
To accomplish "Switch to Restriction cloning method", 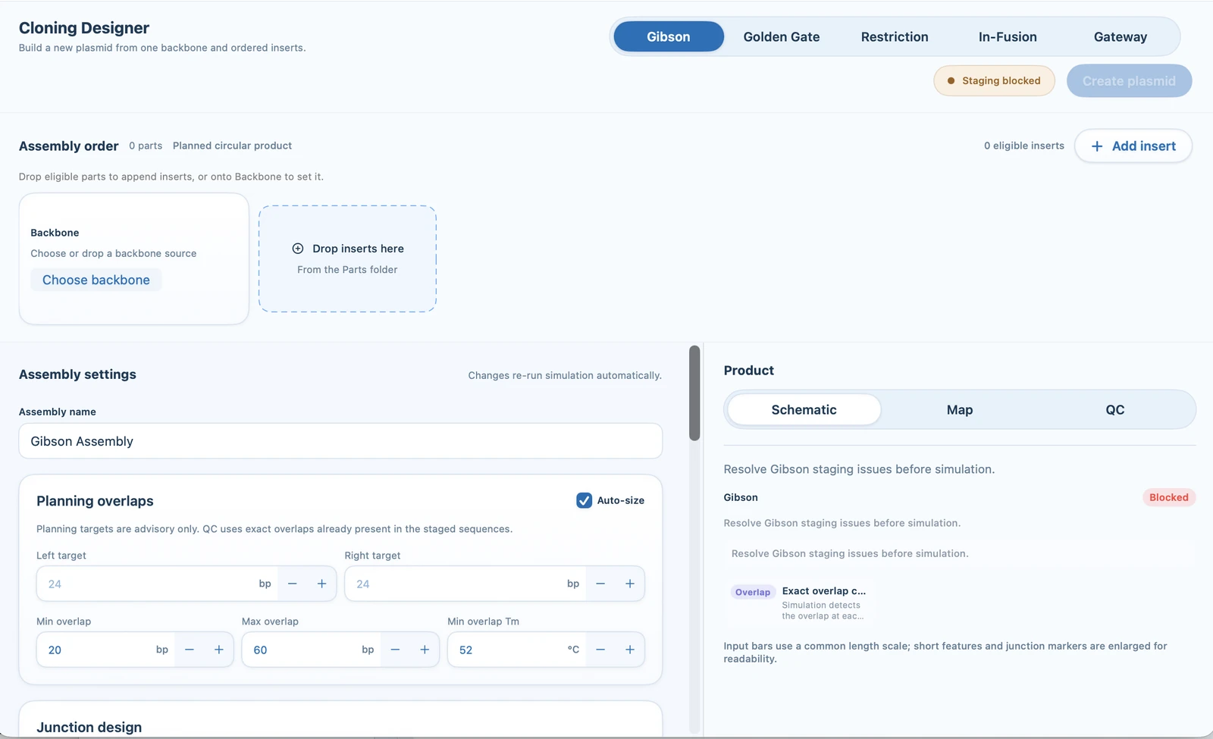I will 895,36.
